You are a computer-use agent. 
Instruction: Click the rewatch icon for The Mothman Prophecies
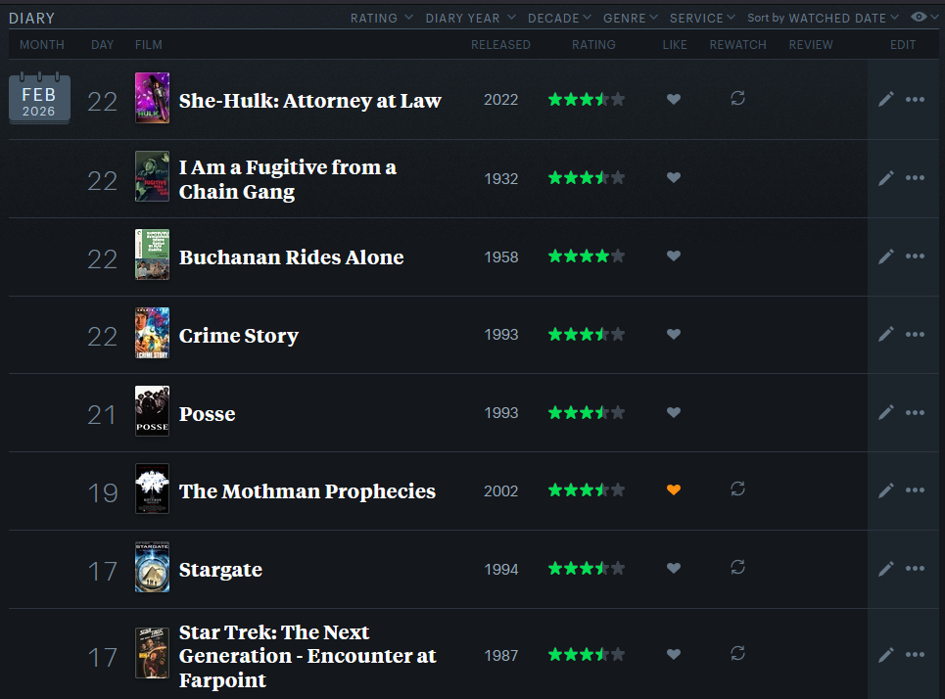click(738, 489)
